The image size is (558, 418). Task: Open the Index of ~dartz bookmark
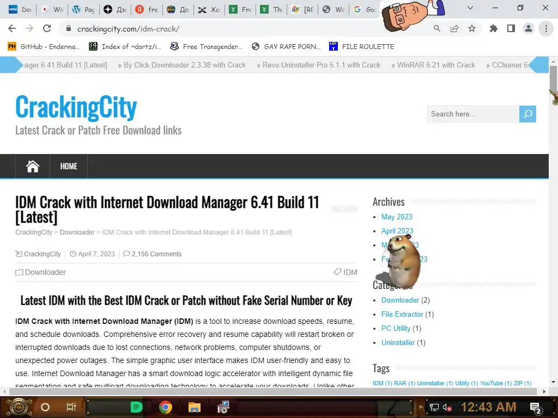(125, 47)
